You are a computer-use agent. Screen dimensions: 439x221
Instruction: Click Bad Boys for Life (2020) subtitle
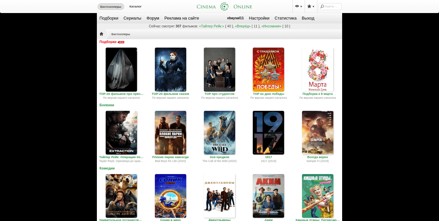coord(170,161)
